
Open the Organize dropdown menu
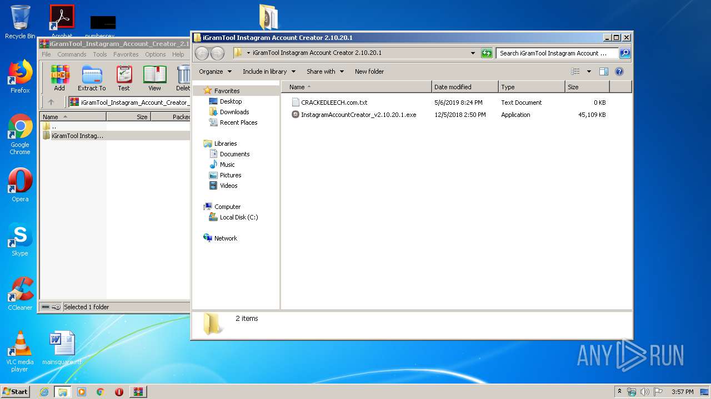coord(215,71)
